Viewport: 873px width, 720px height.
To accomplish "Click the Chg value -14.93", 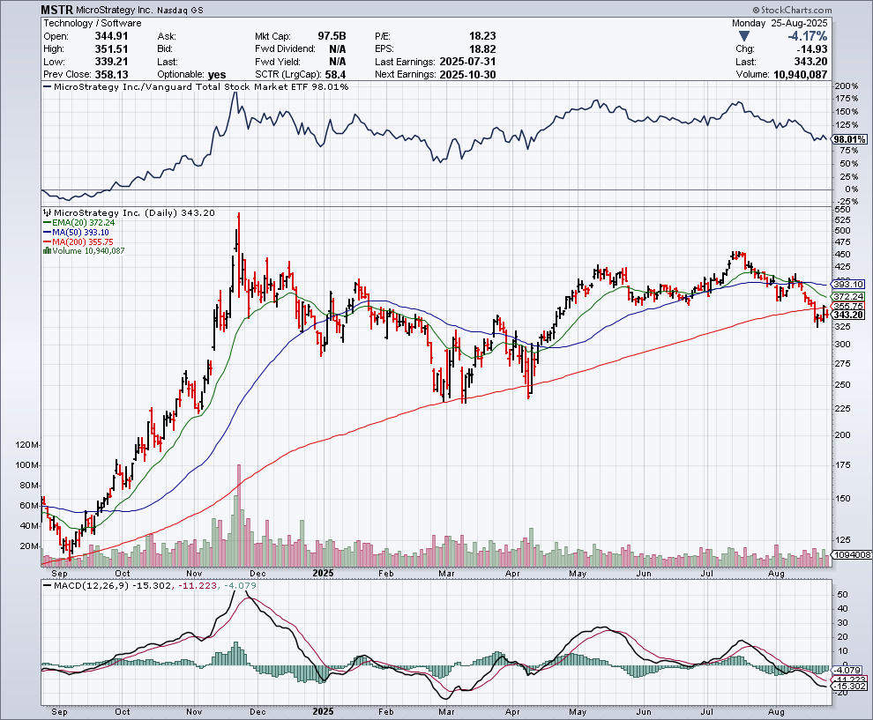I will [x=813, y=49].
